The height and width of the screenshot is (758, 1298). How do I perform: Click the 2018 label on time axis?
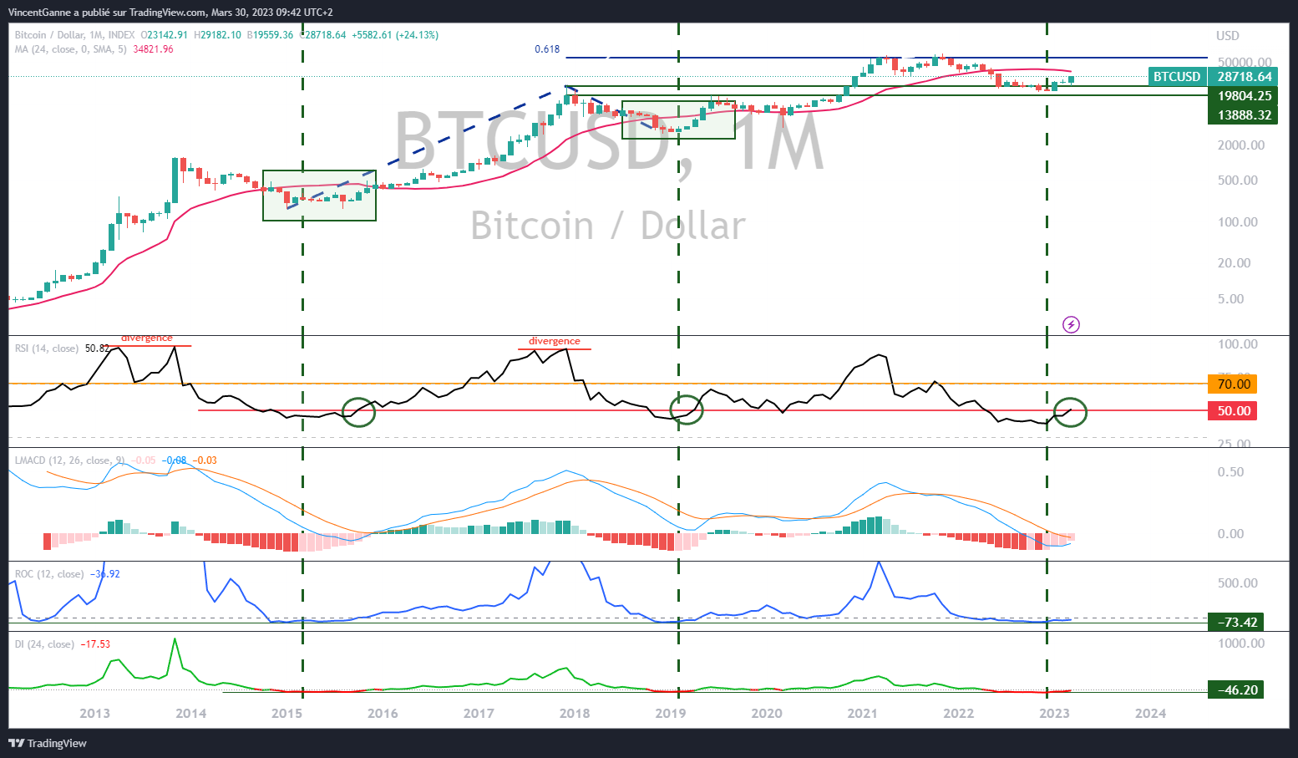(x=574, y=713)
